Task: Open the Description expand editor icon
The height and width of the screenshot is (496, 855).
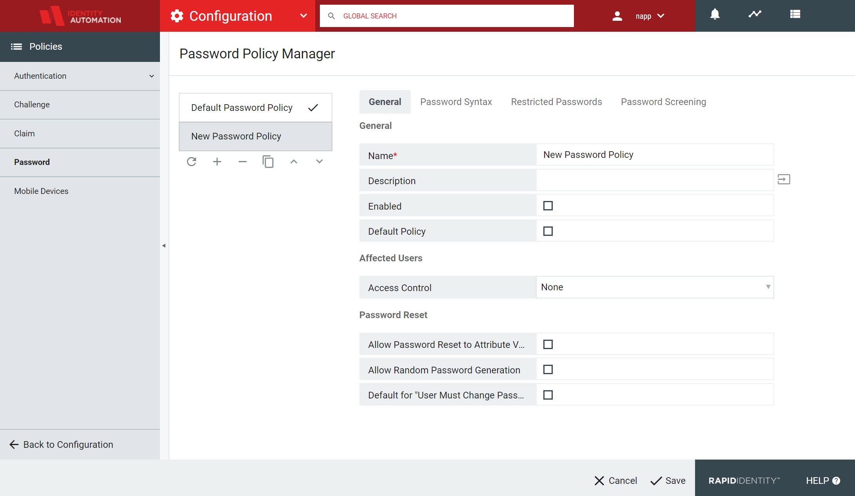Action: [x=784, y=179]
